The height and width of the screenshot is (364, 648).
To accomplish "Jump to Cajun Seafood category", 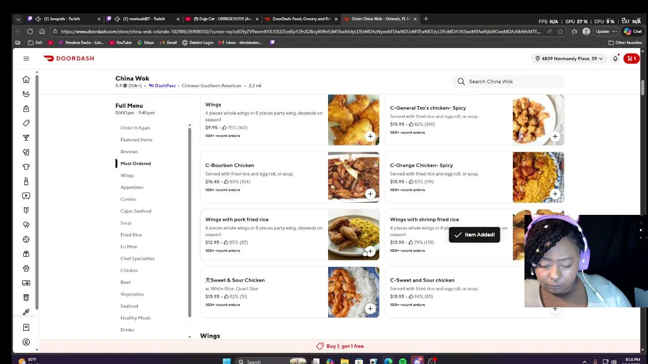I will coord(136,211).
